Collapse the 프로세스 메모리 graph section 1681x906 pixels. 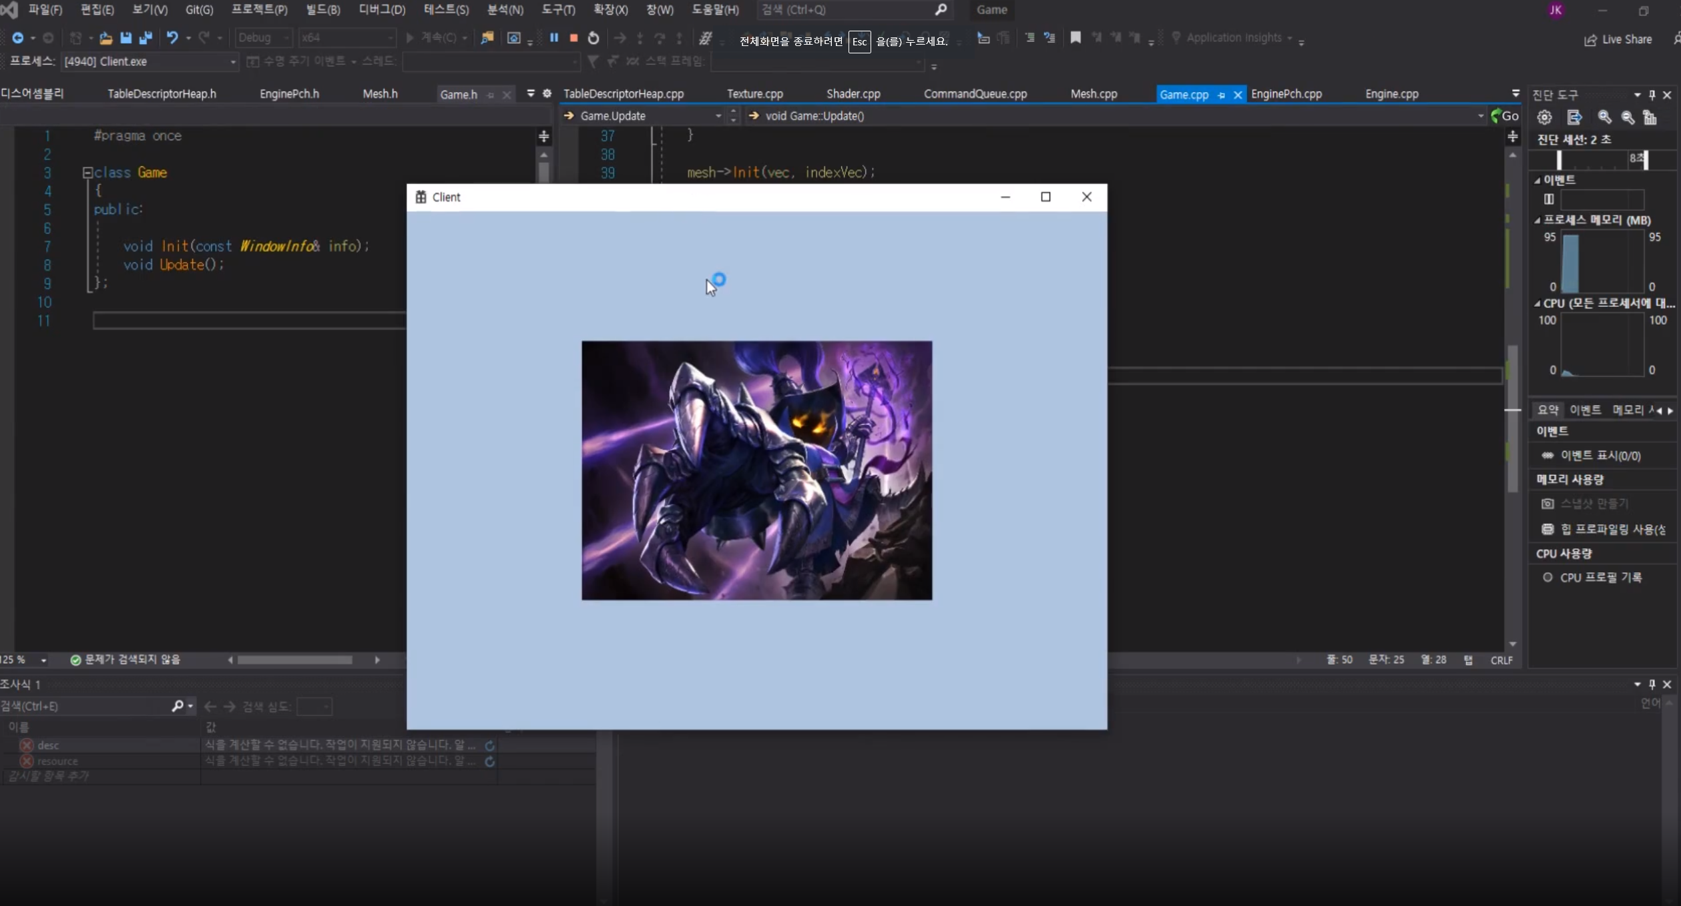pos(1537,220)
